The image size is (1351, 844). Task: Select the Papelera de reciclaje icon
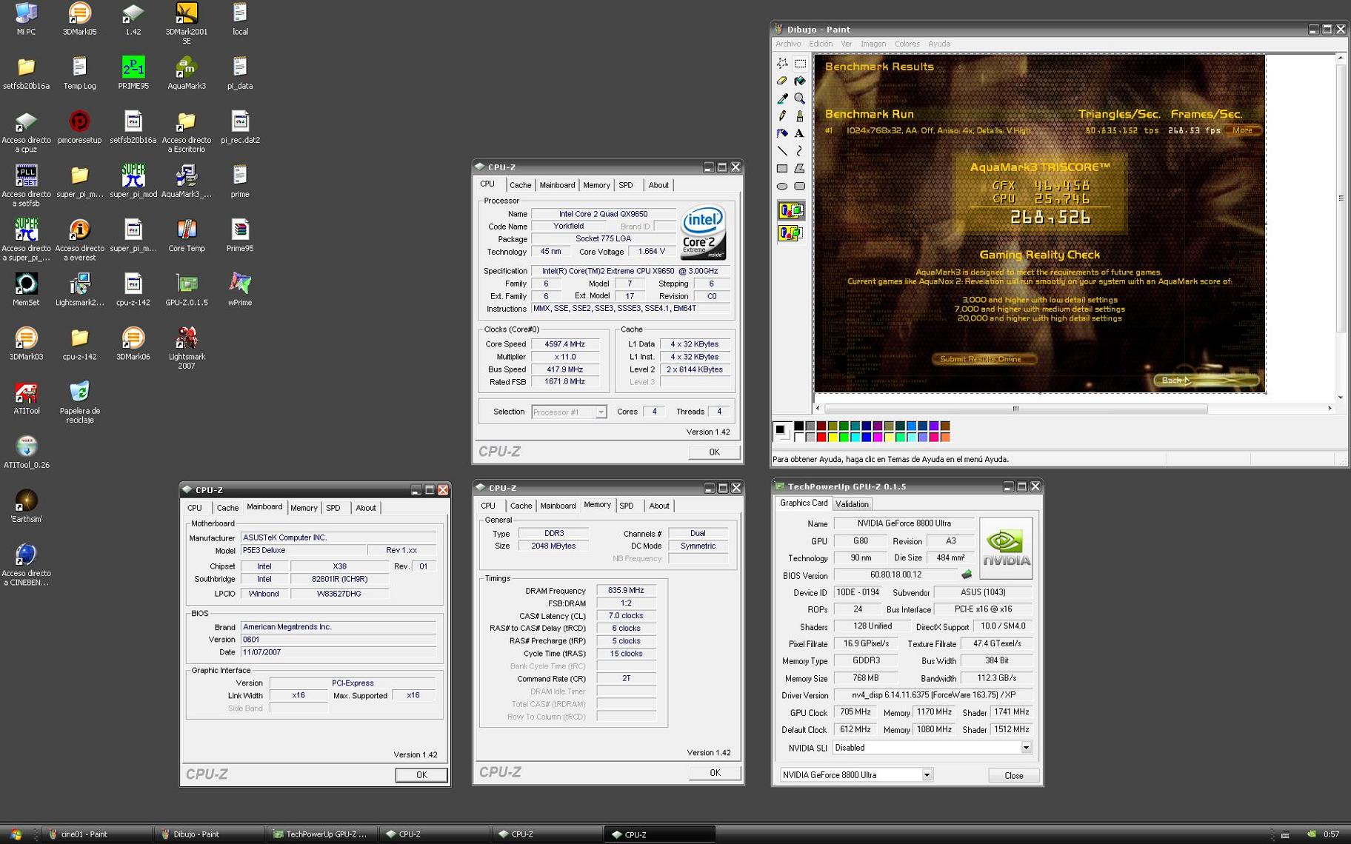[80, 402]
